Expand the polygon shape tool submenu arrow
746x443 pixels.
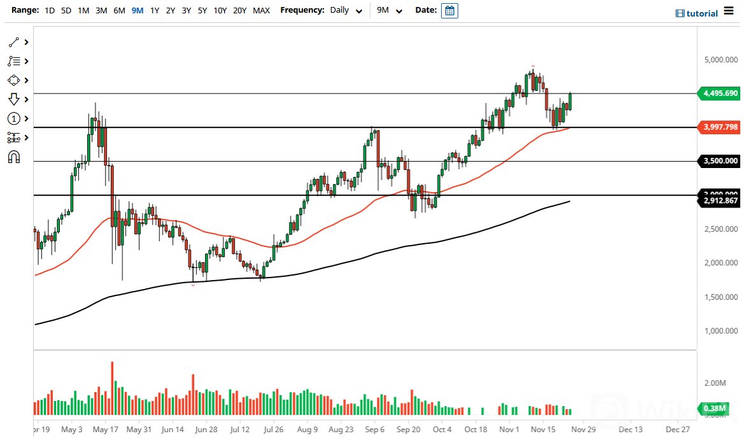[27, 80]
